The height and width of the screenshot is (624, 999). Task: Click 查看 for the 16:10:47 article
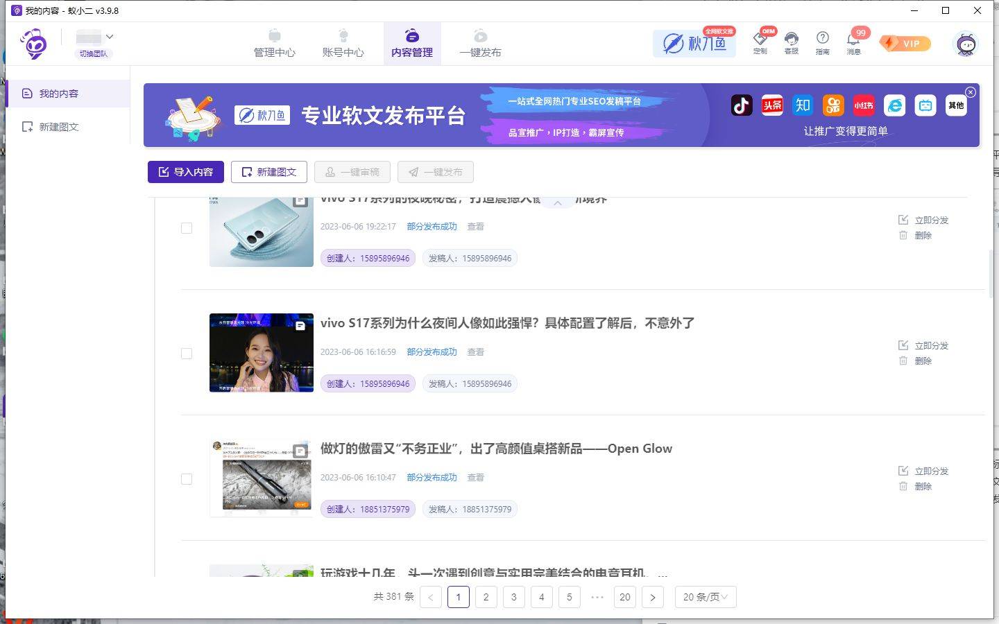pos(475,478)
